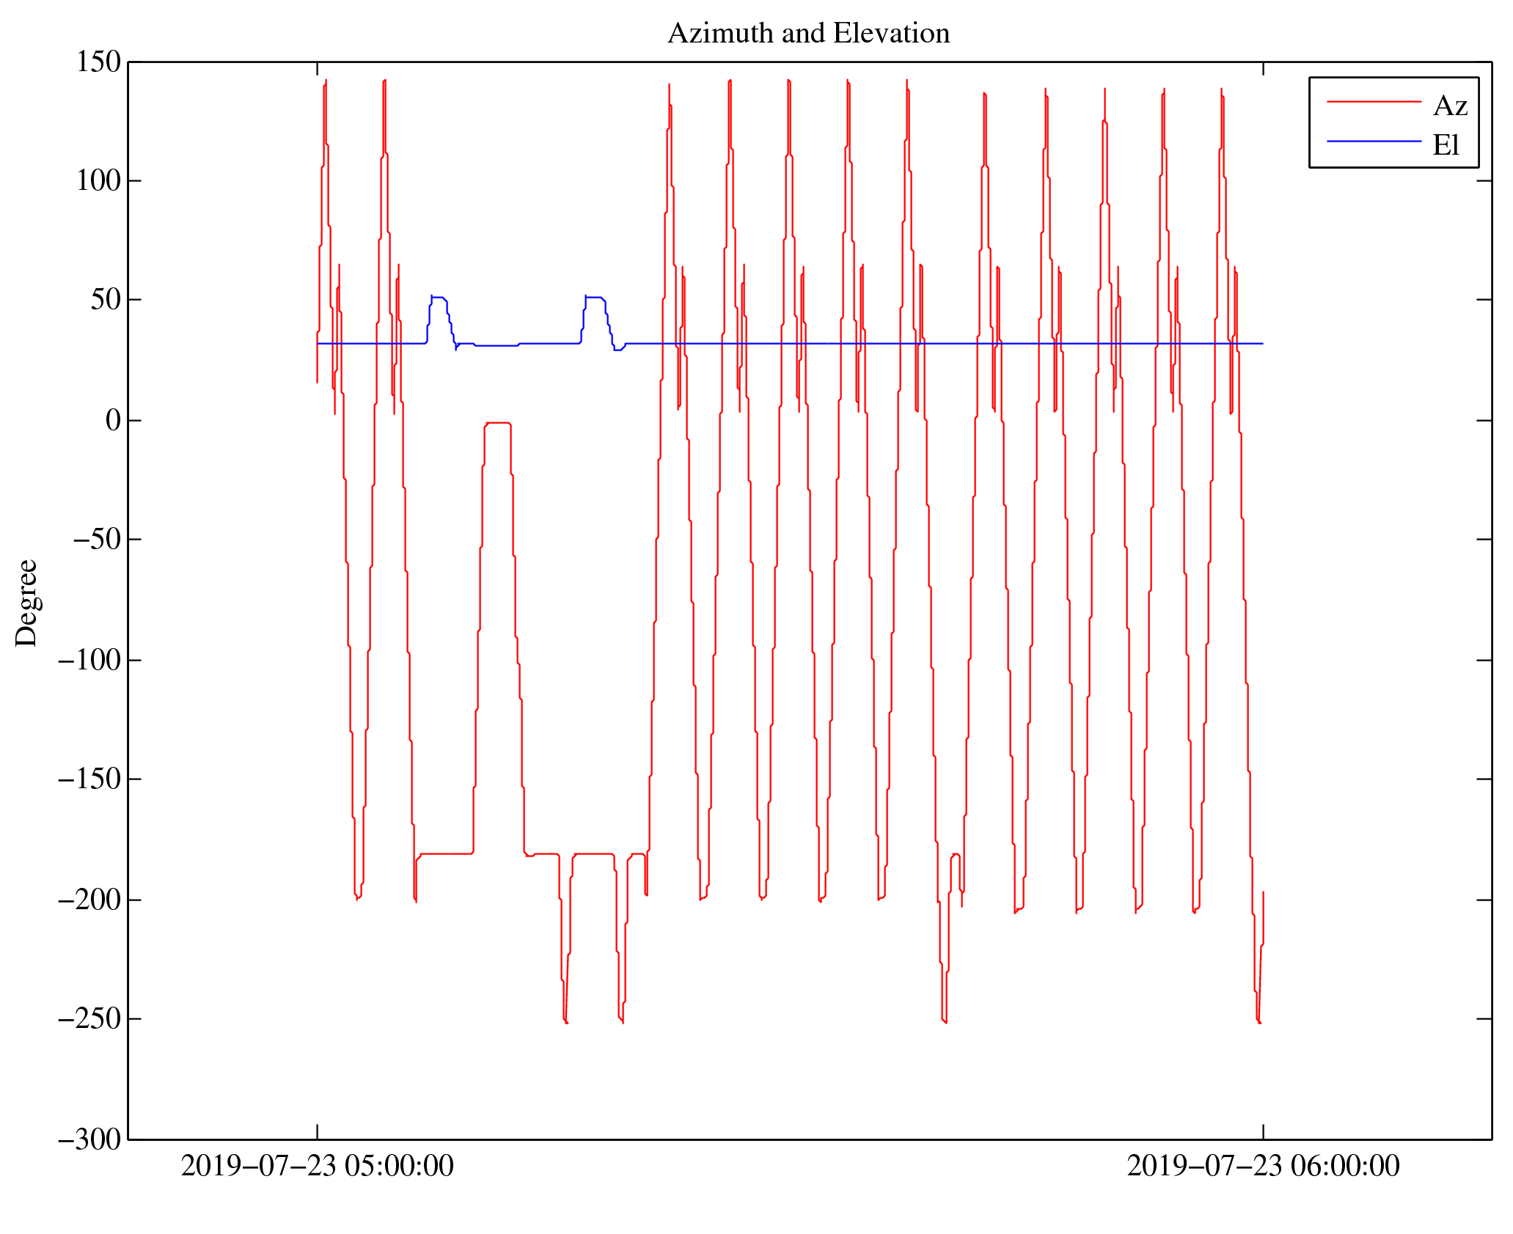Click the −250 y-axis tick label
The width and height of the screenshot is (1513, 1234).
tap(89, 1019)
